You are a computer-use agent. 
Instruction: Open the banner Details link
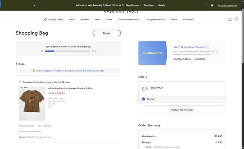(162, 5)
